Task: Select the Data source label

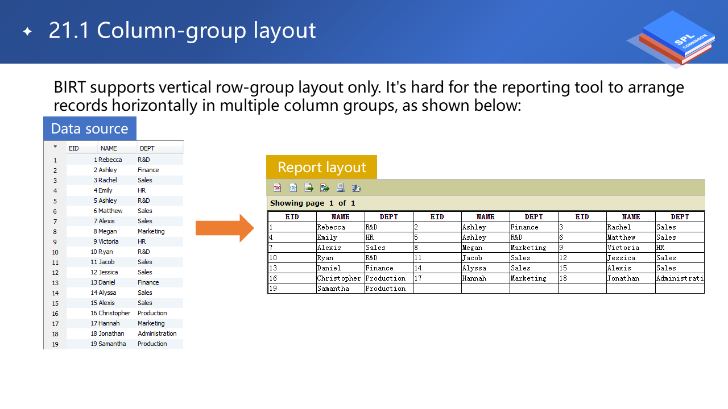Action: click(x=90, y=129)
